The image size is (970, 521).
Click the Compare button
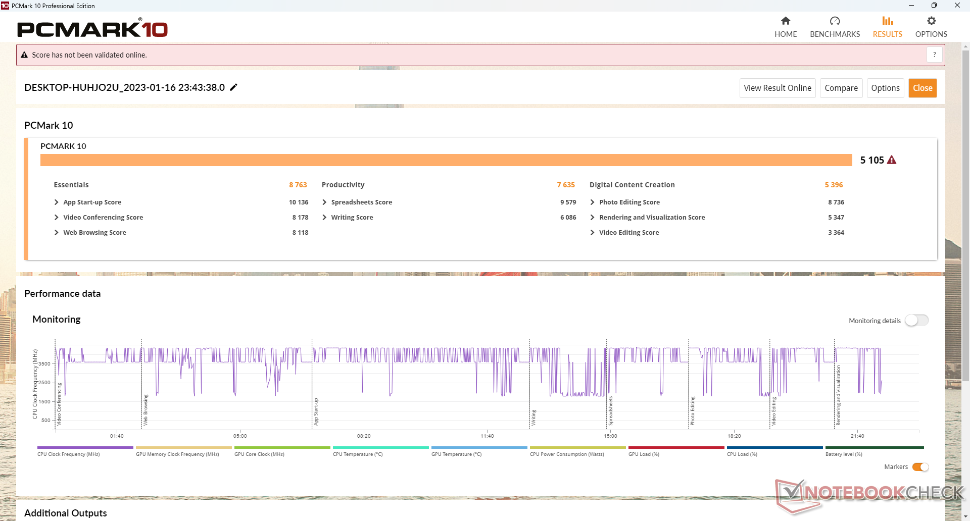[841, 88]
